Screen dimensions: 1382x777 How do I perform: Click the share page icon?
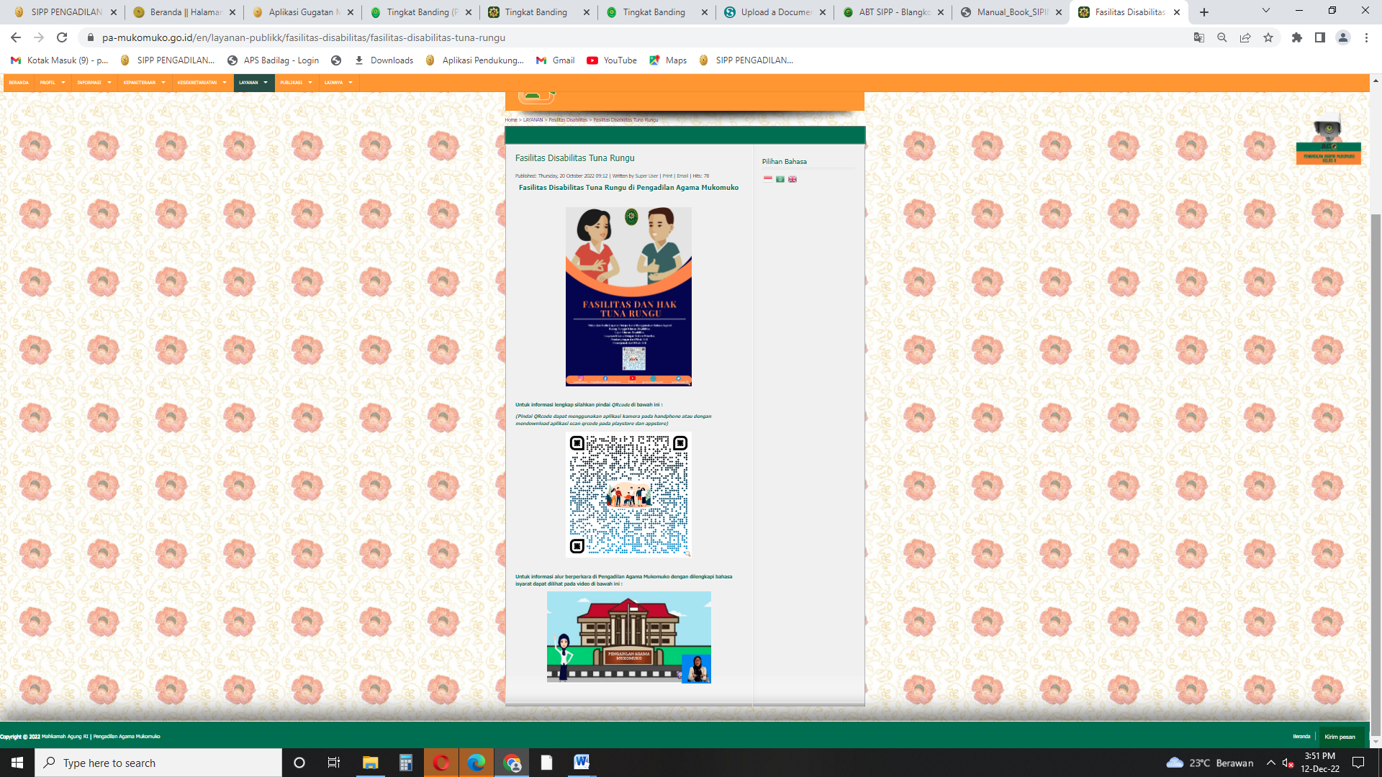coord(1245,37)
